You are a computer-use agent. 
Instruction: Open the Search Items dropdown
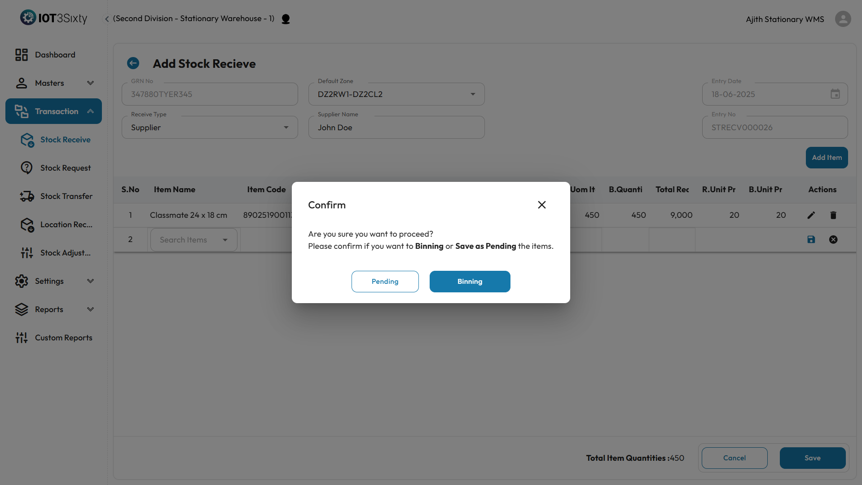(225, 240)
